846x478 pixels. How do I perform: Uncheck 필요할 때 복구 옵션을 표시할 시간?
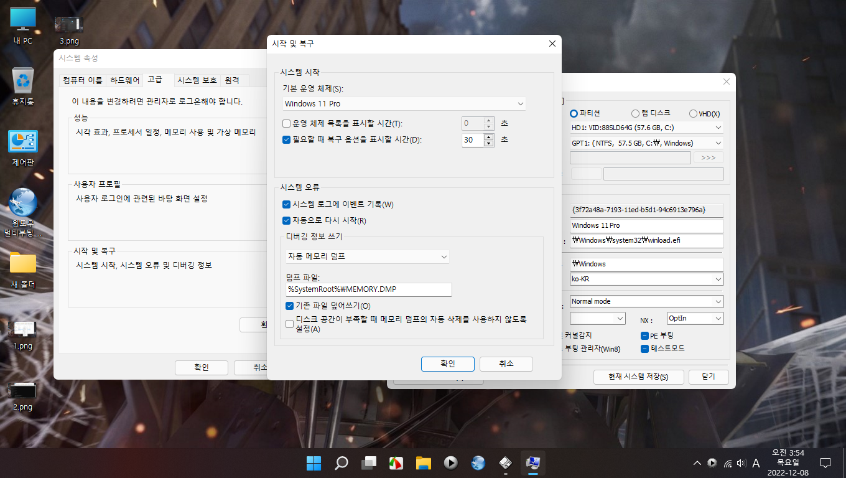pyautogui.click(x=287, y=139)
